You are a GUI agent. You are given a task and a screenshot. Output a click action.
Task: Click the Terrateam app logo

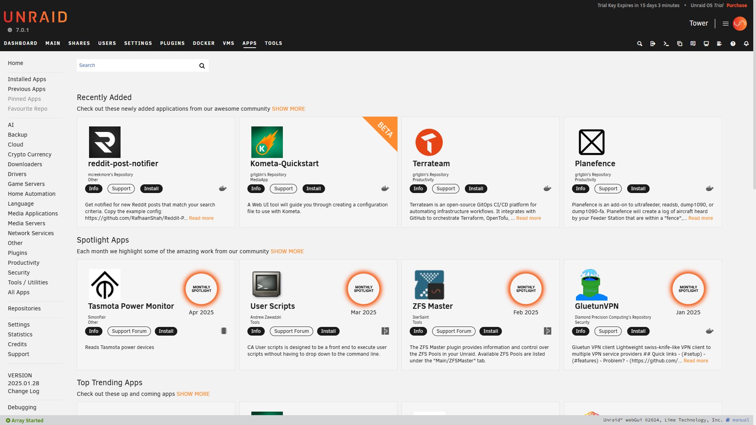coord(429,142)
